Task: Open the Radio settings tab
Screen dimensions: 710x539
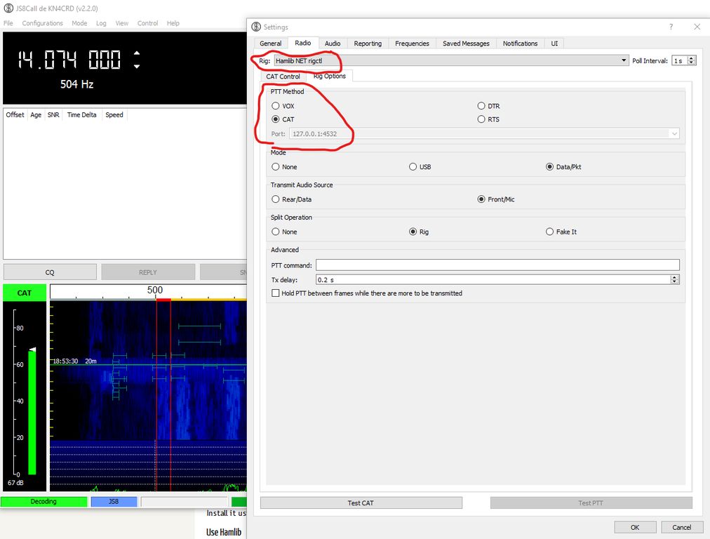Action: point(302,43)
